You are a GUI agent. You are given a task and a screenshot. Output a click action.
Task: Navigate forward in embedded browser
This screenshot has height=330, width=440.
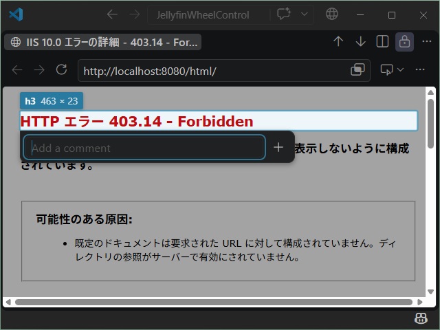pos(39,70)
